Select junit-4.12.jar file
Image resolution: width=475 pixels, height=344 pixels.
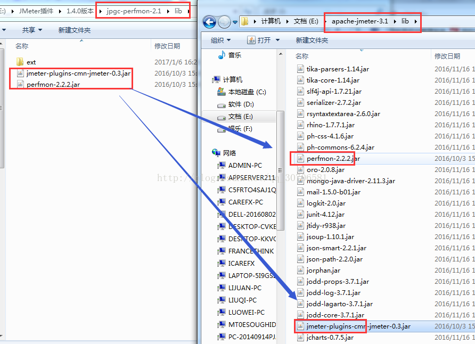pyautogui.click(x=321, y=215)
